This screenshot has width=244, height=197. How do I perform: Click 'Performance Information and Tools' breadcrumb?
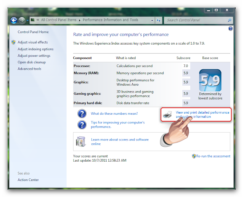click(110, 20)
